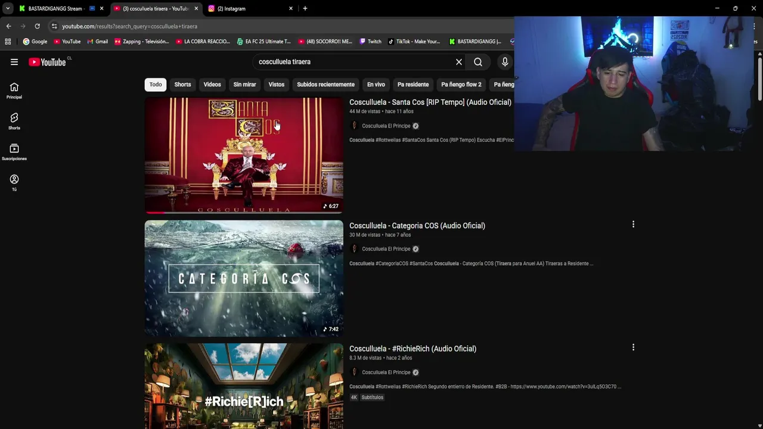Close the Instagram tab
Screen dimensions: 763x429
(291, 8)
